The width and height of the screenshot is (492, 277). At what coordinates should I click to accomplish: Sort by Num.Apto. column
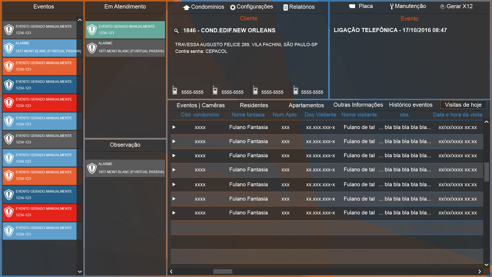pyautogui.click(x=285, y=115)
